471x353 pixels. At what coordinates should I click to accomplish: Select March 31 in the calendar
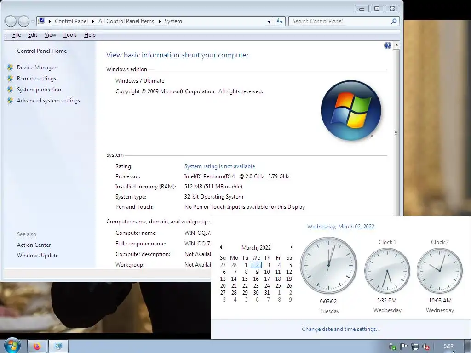pyautogui.click(x=267, y=293)
